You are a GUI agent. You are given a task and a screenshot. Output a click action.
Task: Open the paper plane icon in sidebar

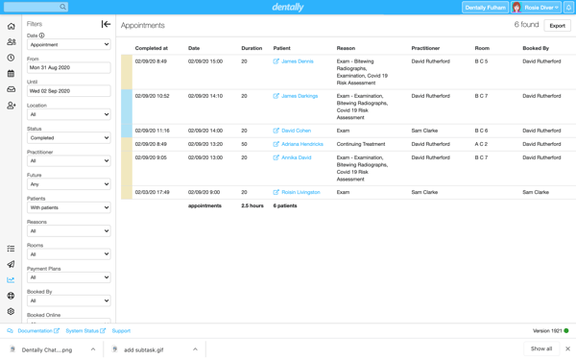pos(11,264)
